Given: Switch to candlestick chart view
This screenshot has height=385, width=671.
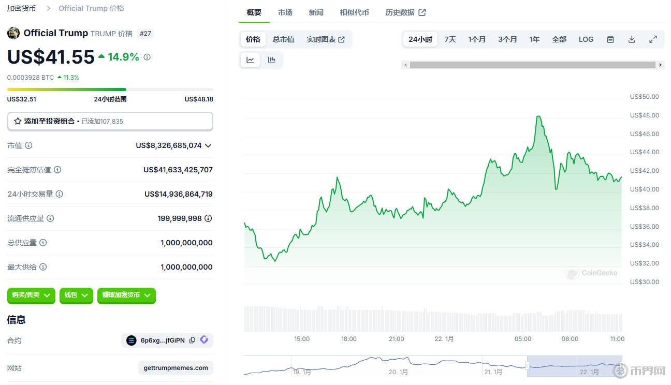Looking at the screenshot, I should pos(271,60).
